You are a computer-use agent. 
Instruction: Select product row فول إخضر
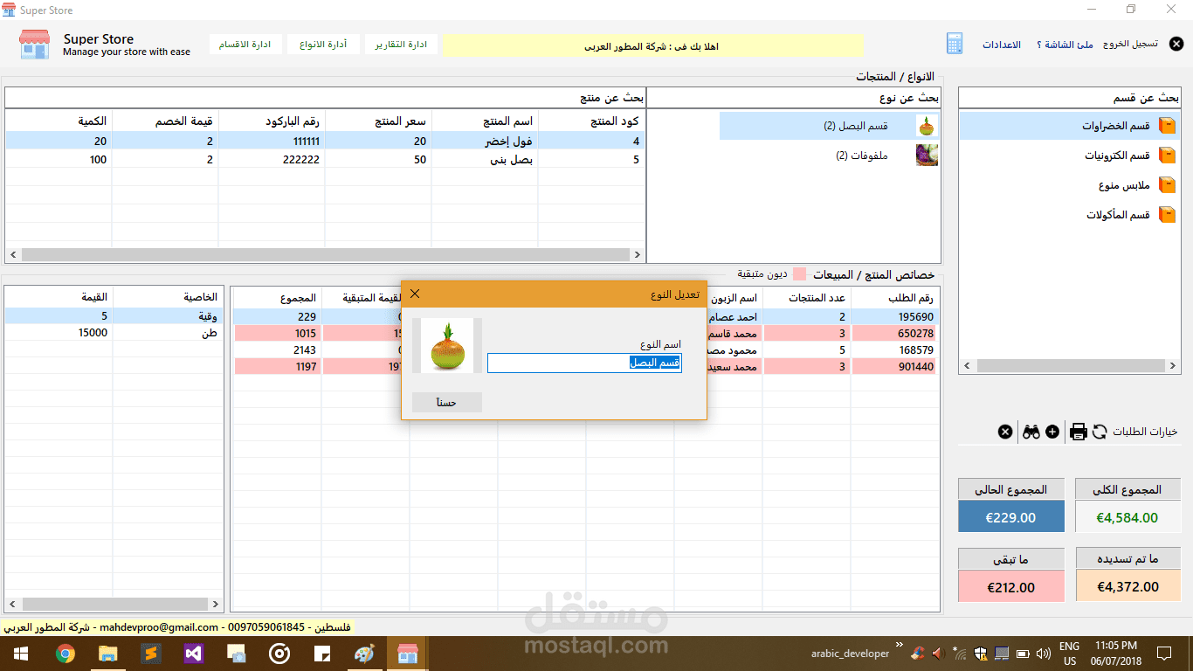pos(325,141)
